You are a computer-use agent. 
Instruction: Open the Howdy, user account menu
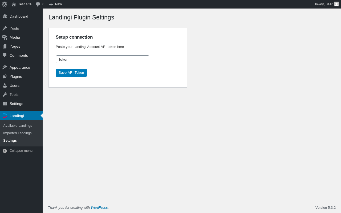(323, 4)
